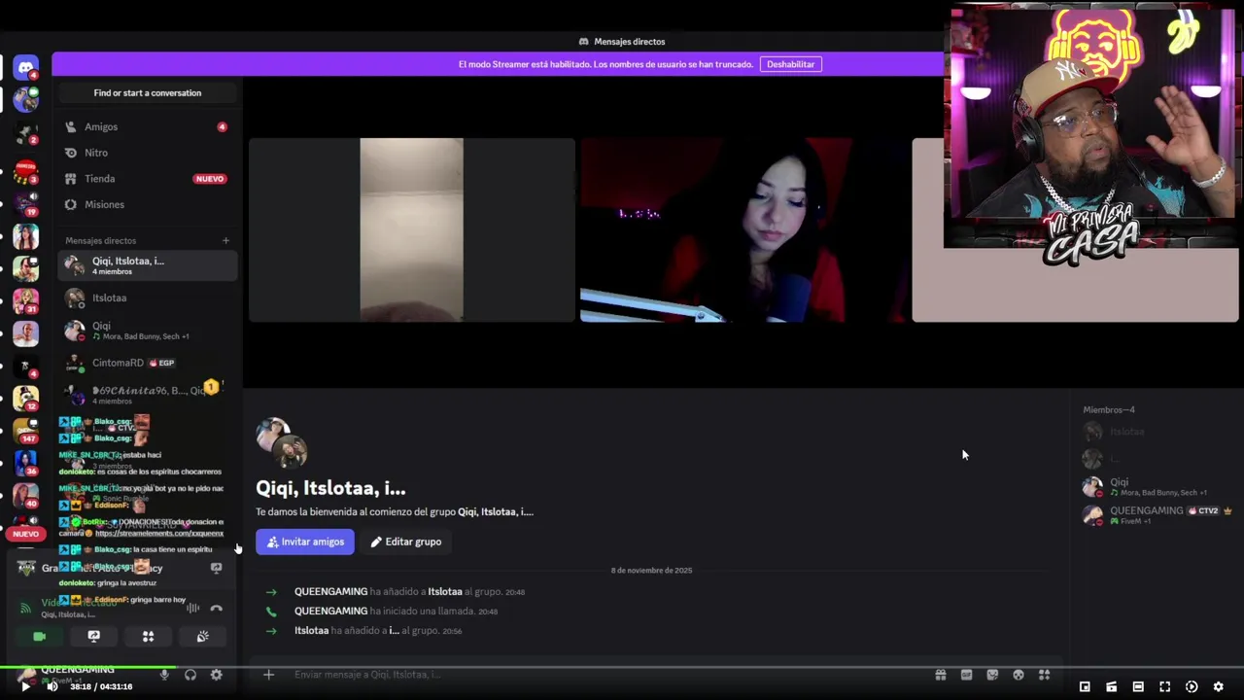Open the Tienda shop page

146,179
